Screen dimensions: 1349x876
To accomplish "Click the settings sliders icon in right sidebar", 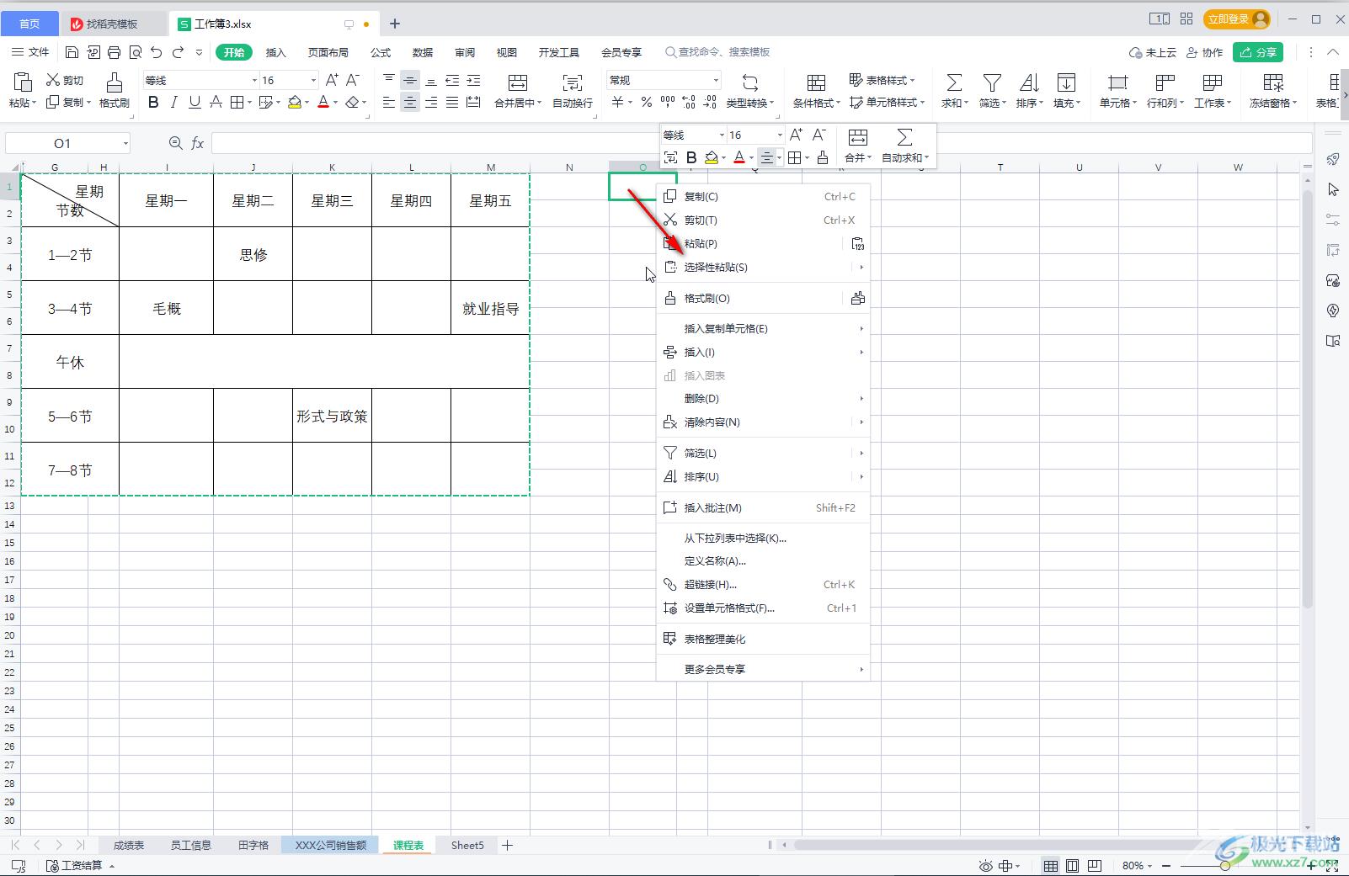I will (1333, 220).
